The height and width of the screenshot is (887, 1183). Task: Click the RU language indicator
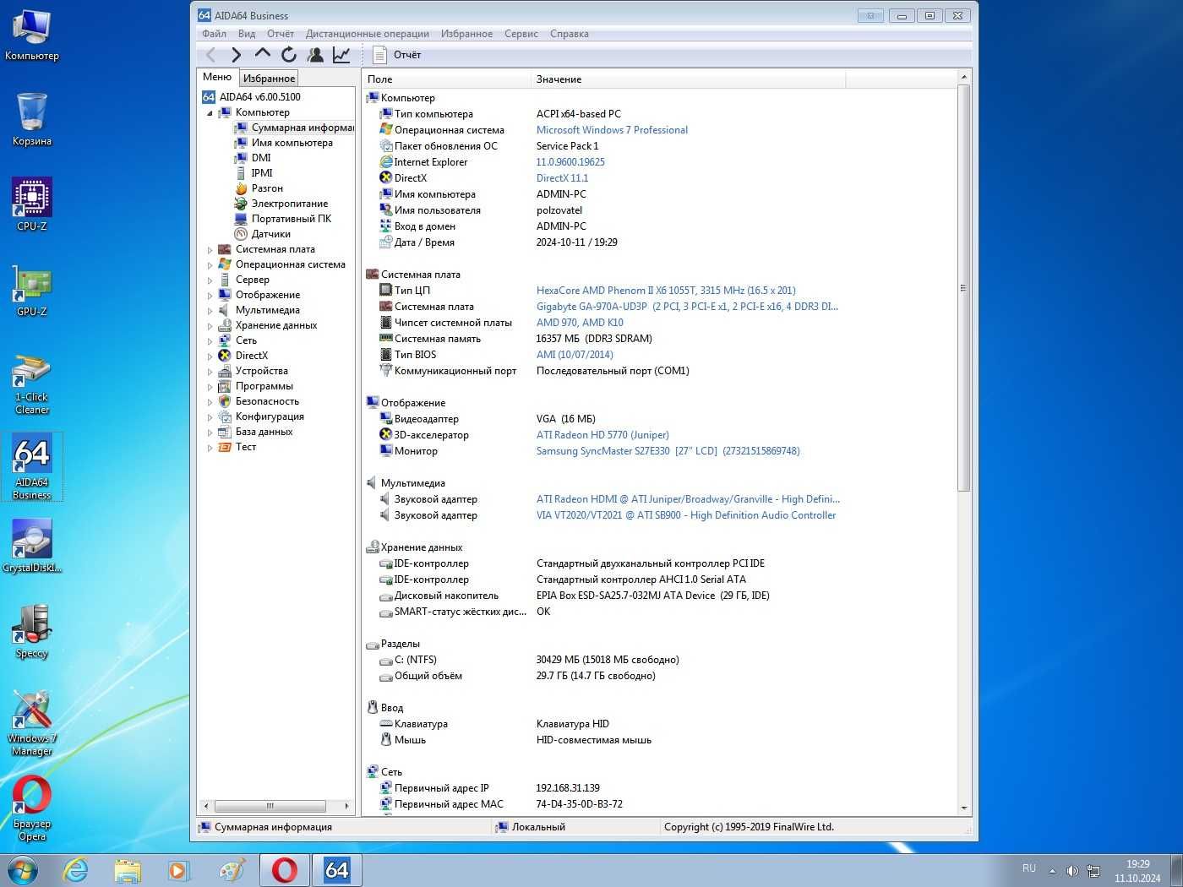pyautogui.click(x=1029, y=868)
